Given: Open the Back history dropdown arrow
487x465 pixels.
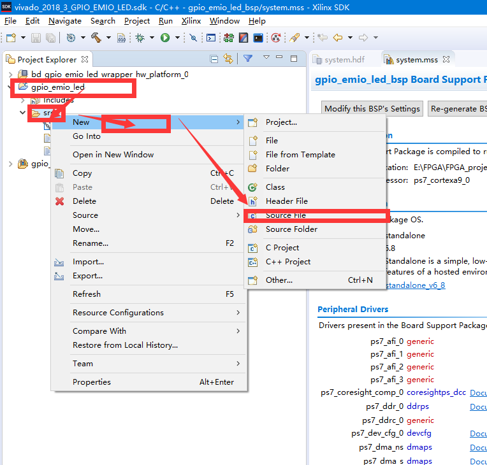Looking at the screenshot, I should (x=350, y=38).
